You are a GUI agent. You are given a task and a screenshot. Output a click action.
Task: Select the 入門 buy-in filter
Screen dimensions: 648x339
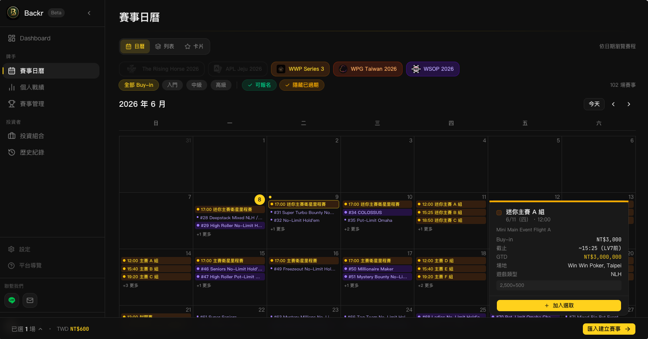[x=172, y=85]
